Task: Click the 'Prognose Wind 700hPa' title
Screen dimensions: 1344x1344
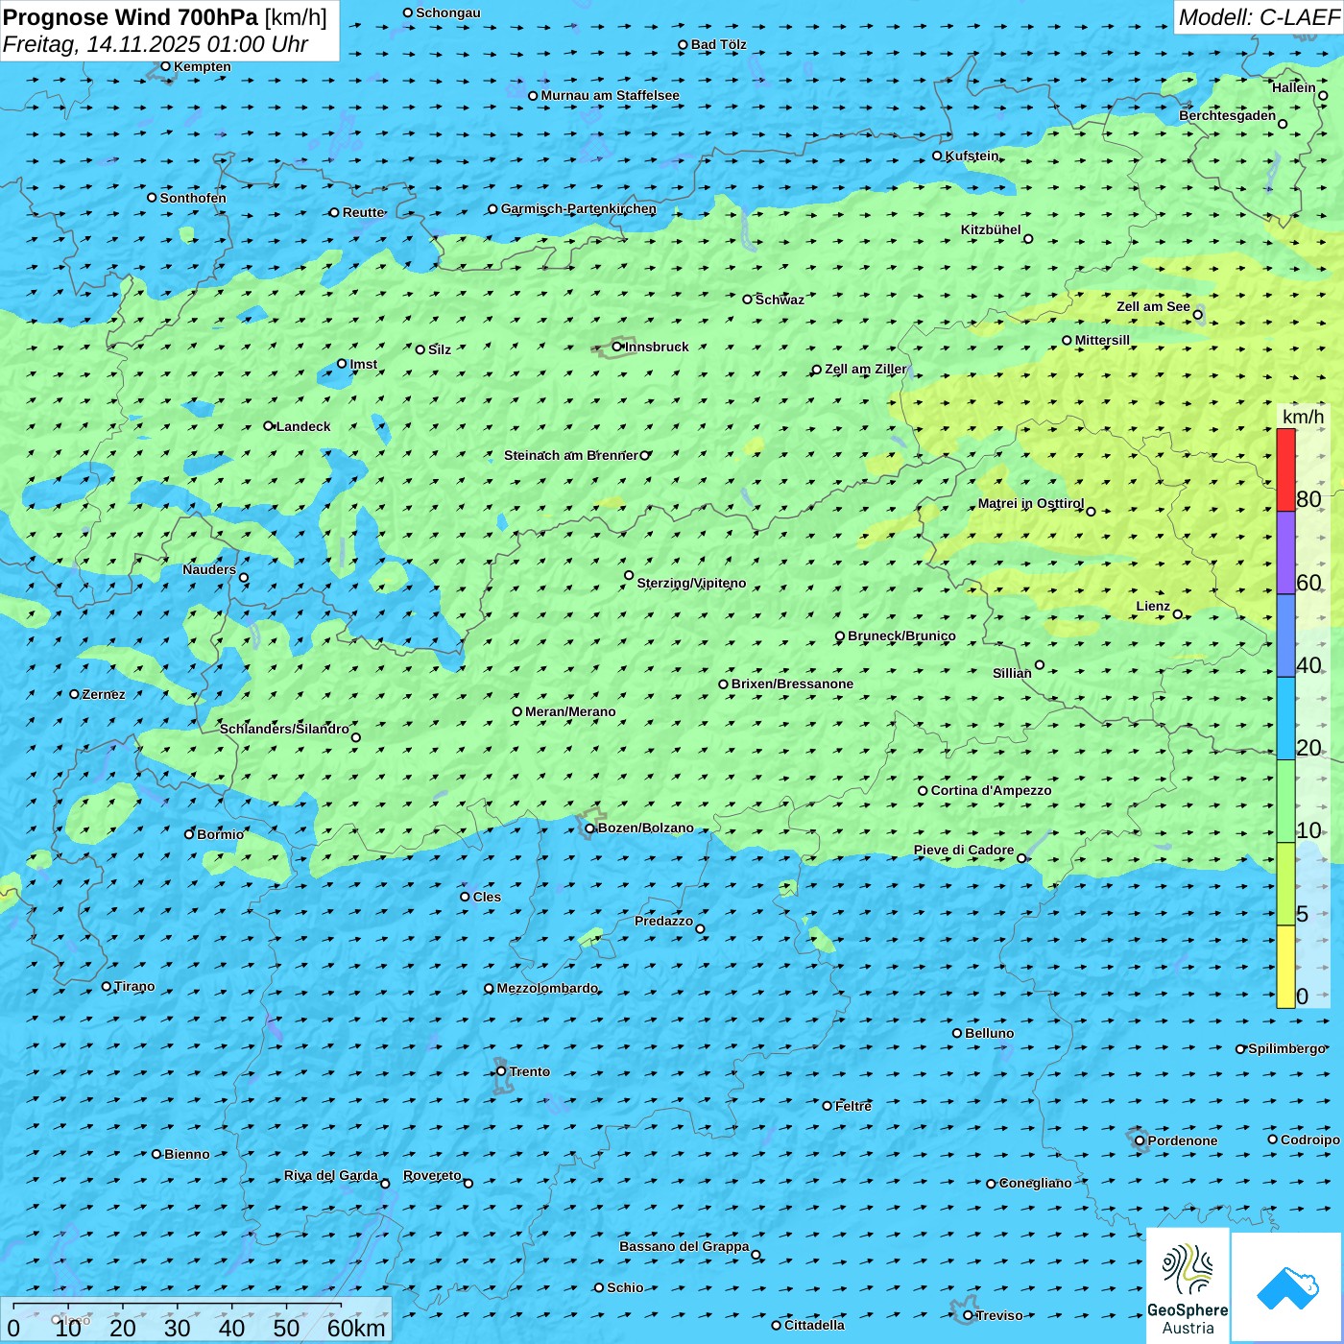Action: [x=131, y=17]
